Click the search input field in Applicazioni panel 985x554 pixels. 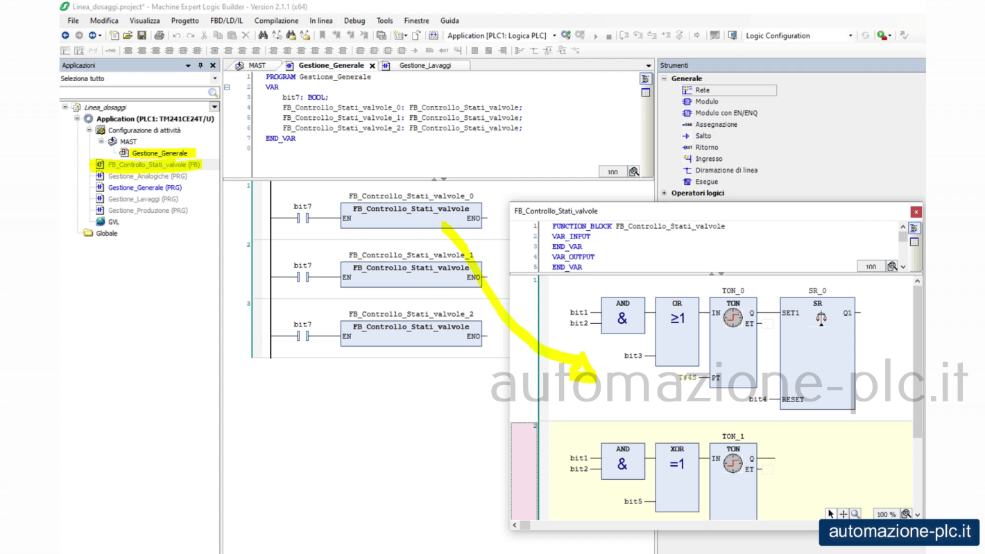point(133,92)
